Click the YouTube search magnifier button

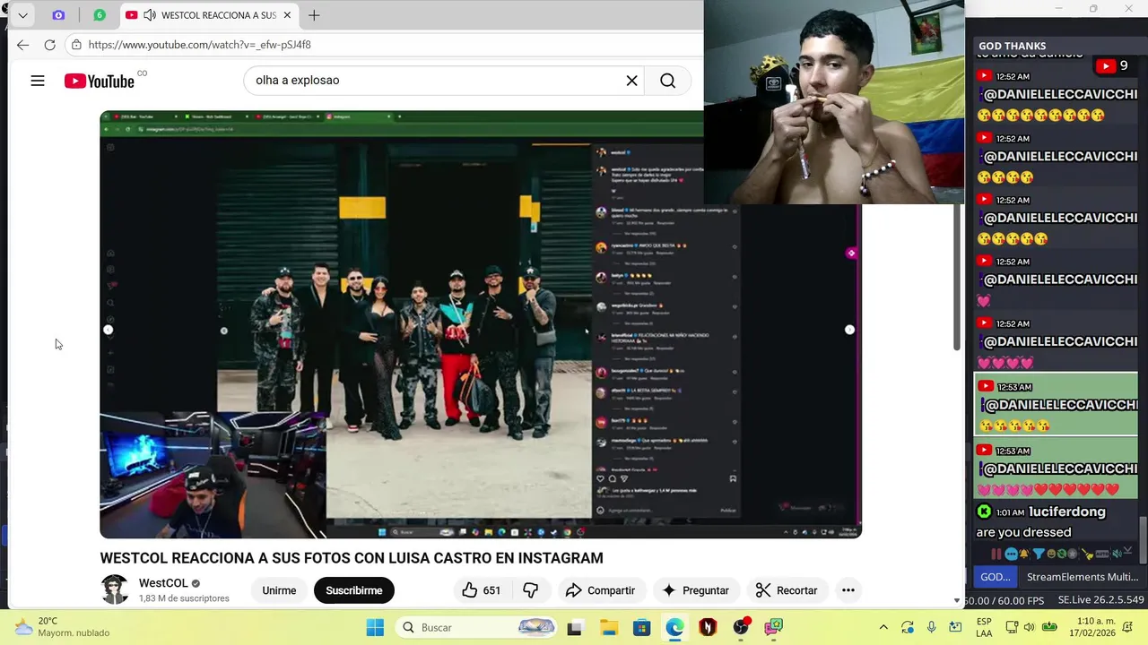(x=668, y=81)
